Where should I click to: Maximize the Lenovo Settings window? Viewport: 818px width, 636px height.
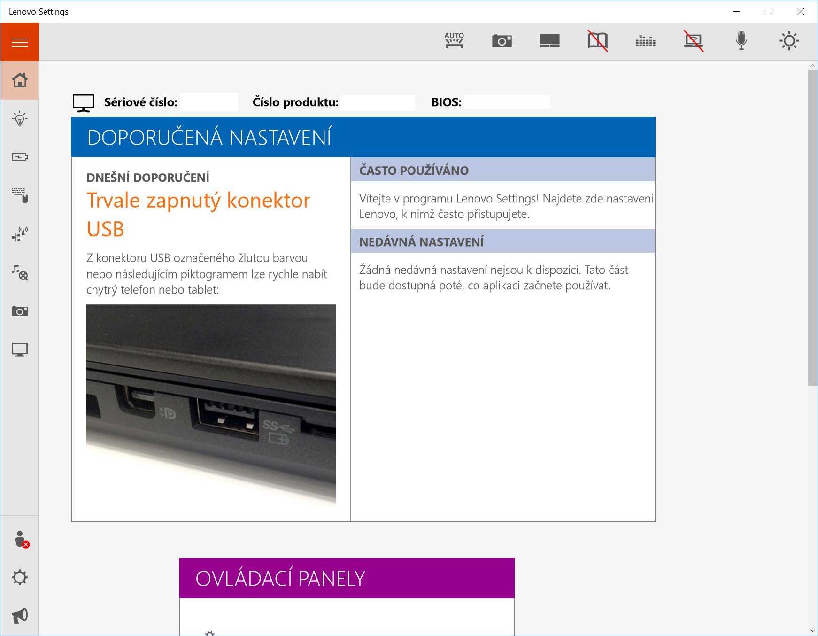(769, 12)
